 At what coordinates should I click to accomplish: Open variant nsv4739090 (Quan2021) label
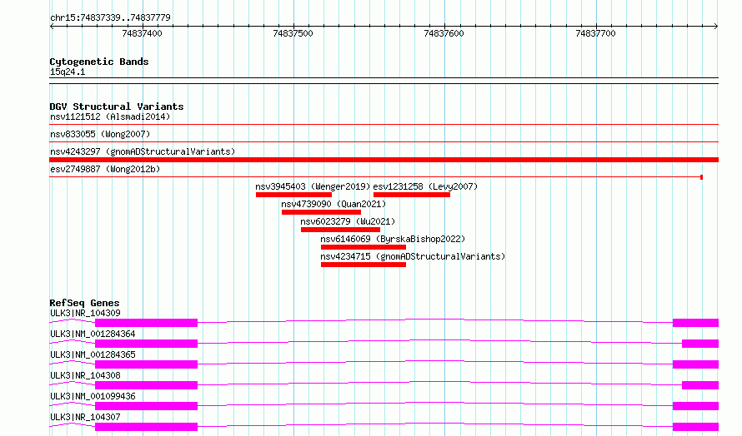click(x=333, y=204)
